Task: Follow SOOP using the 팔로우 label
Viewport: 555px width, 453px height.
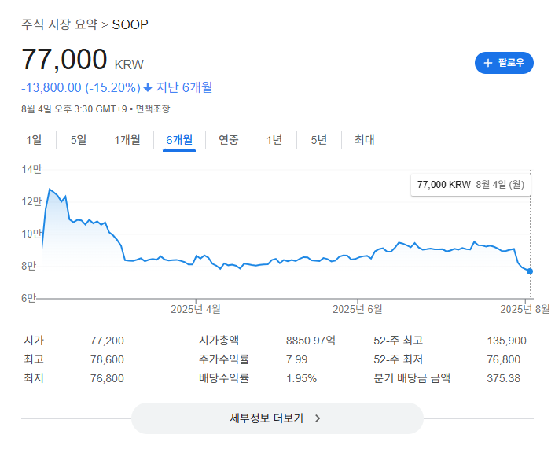Action: 511,63
